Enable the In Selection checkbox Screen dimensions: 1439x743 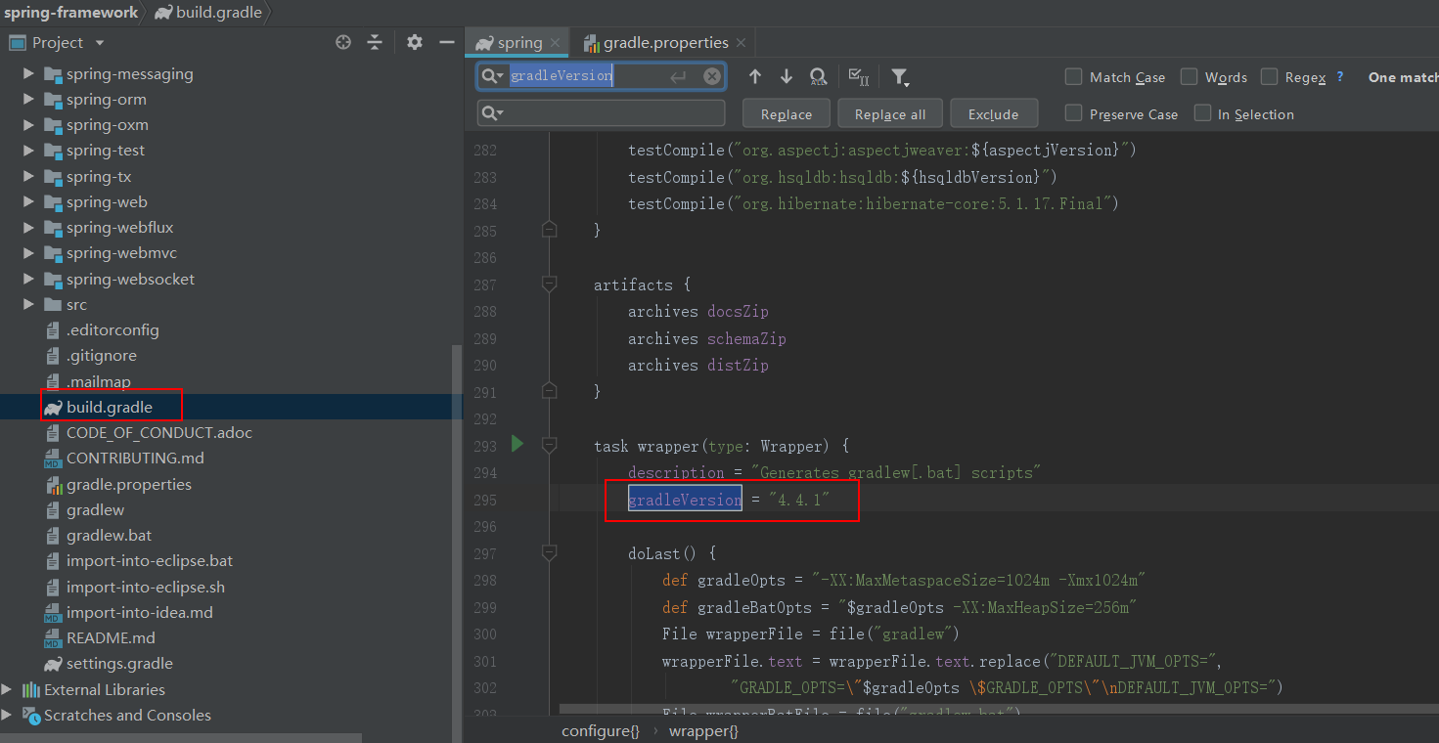(x=1202, y=113)
